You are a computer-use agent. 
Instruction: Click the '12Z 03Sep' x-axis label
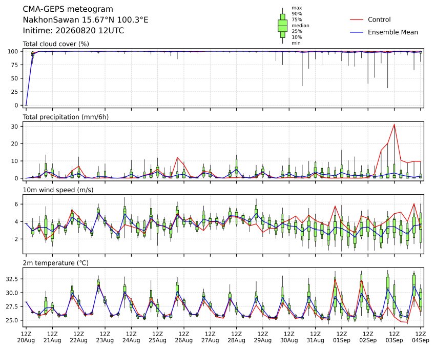(394, 337)
